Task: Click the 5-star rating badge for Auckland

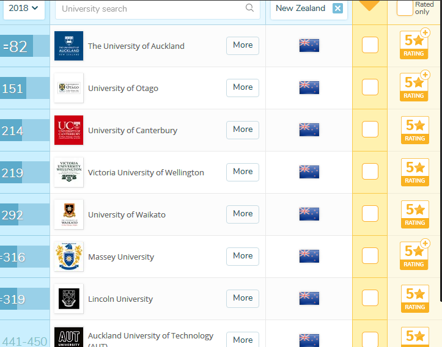Action: pyautogui.click(x=414, y=45)
